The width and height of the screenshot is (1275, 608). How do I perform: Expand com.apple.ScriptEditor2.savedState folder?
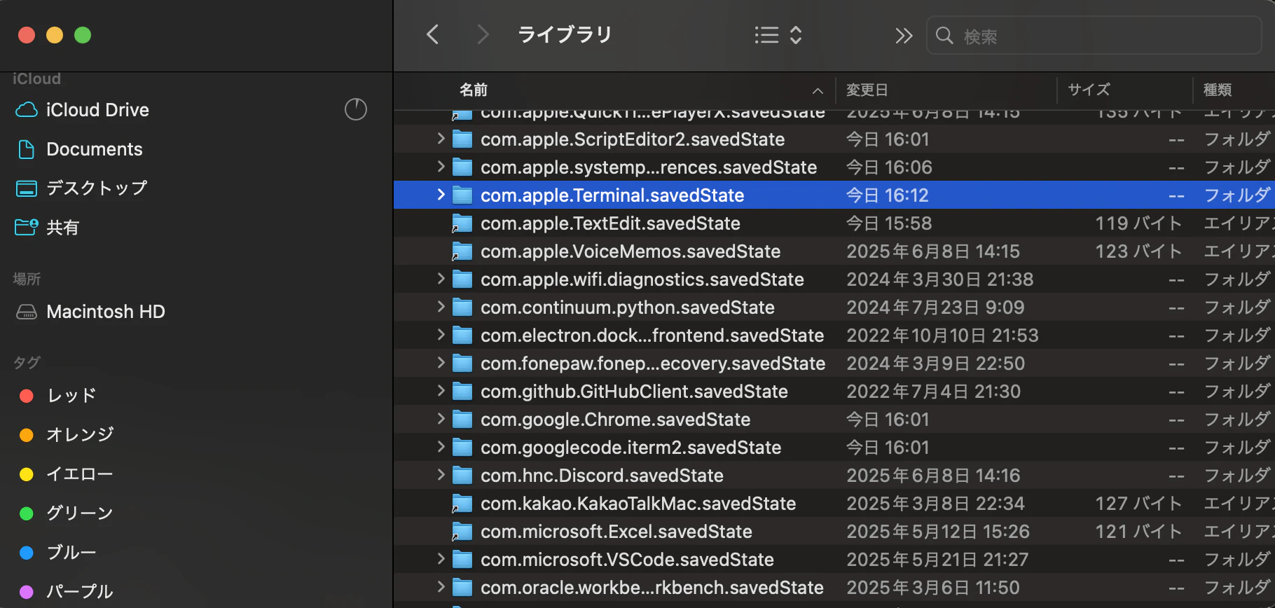(x=441, y=139)
